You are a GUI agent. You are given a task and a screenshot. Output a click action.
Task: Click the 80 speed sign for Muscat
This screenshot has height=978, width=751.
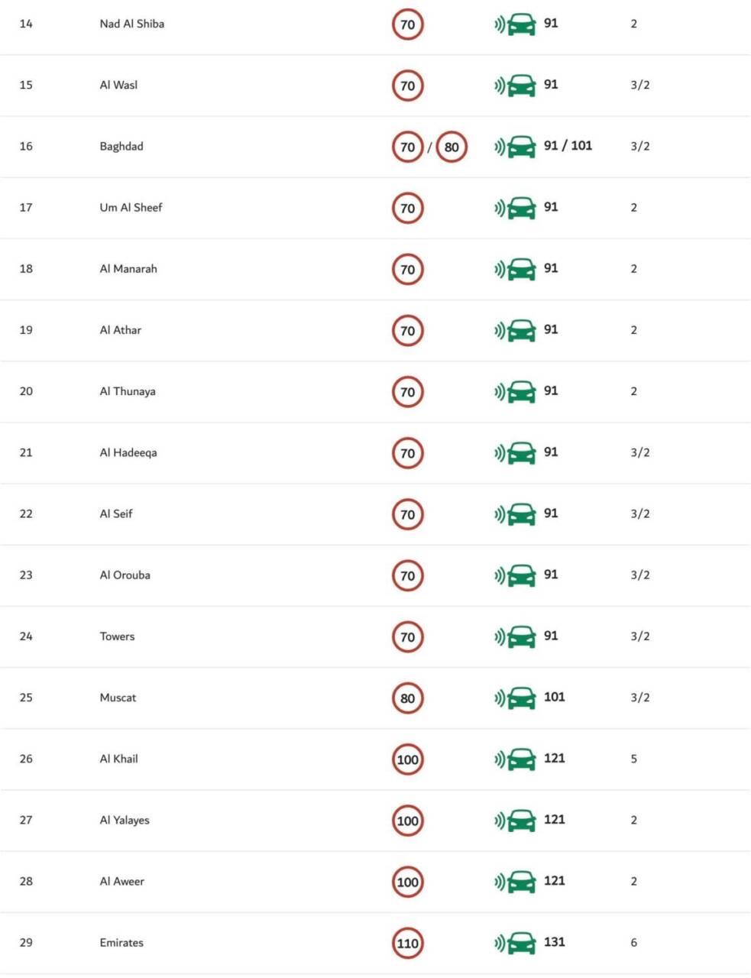[x=408, y=698]
